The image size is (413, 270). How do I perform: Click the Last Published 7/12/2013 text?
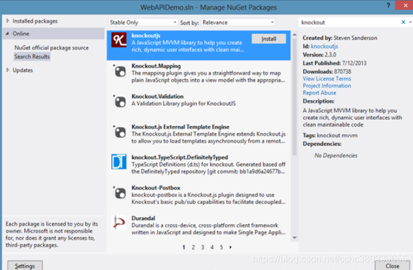(335, 63)
